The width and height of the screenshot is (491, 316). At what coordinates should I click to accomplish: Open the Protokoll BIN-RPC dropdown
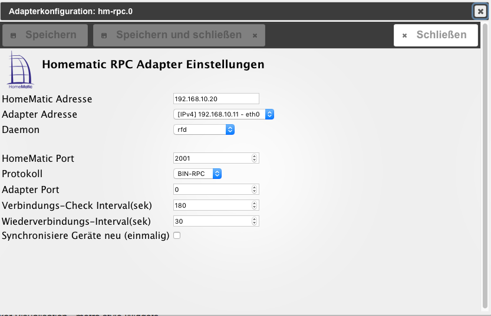pyautogui.click(x=197, y=174)
